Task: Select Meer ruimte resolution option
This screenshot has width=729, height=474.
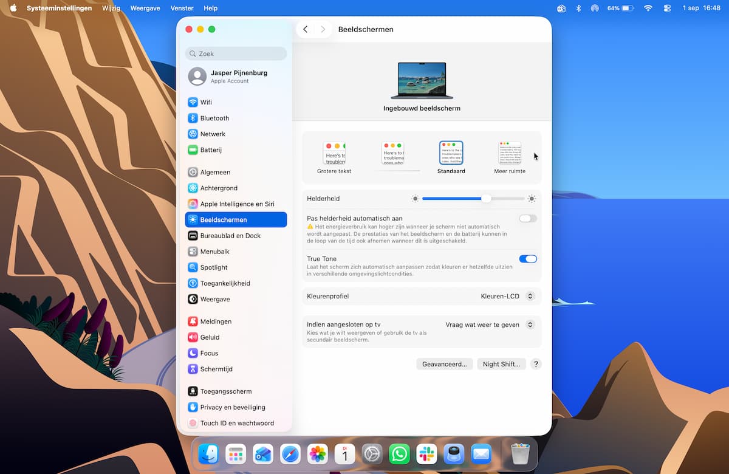Action: (x=510, y=157)
